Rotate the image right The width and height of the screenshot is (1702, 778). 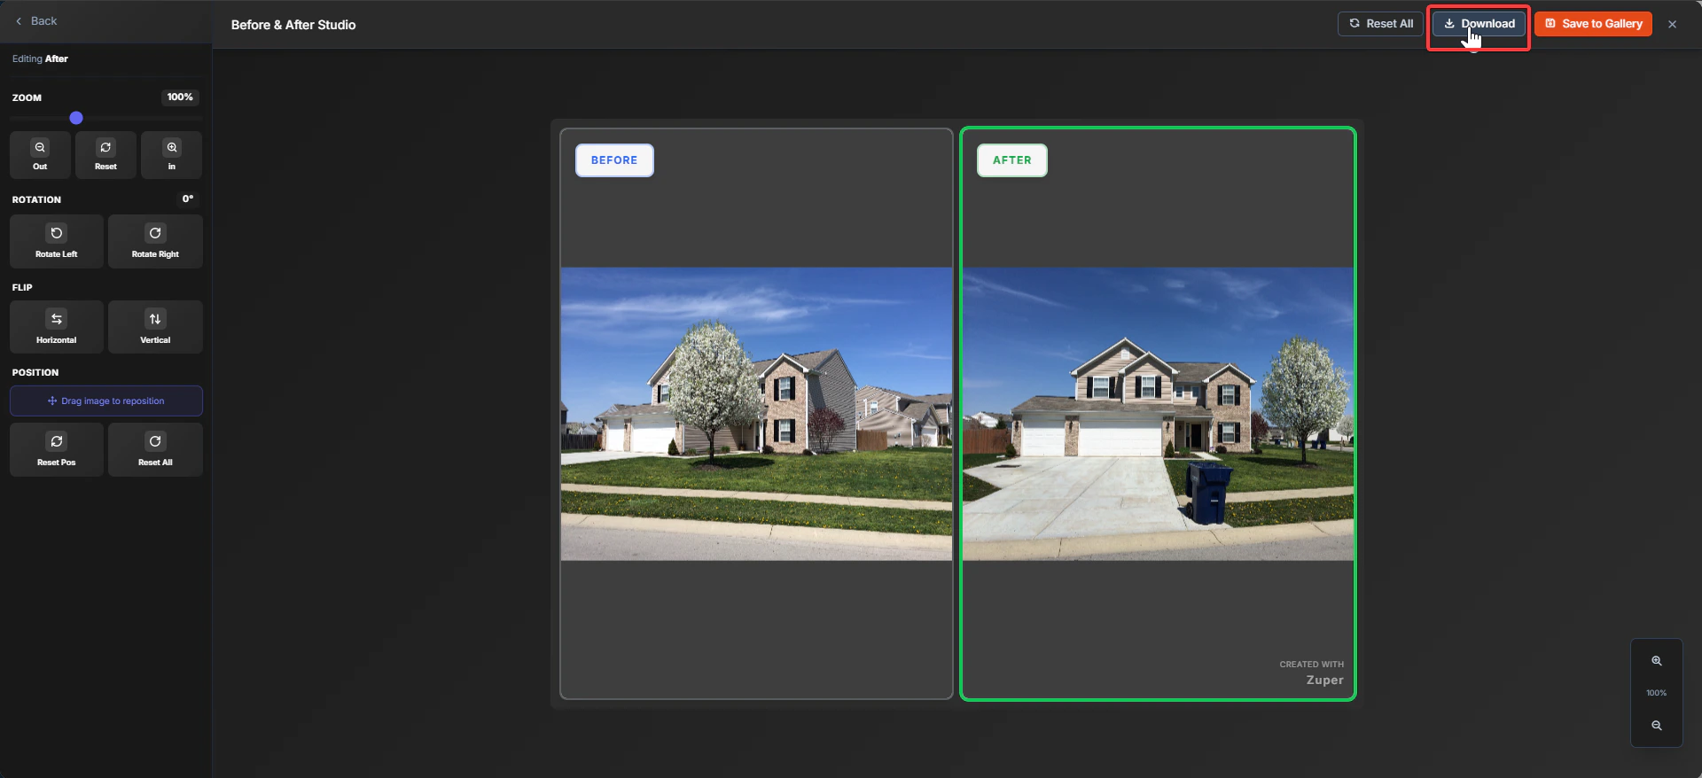[x=155, y=241]
